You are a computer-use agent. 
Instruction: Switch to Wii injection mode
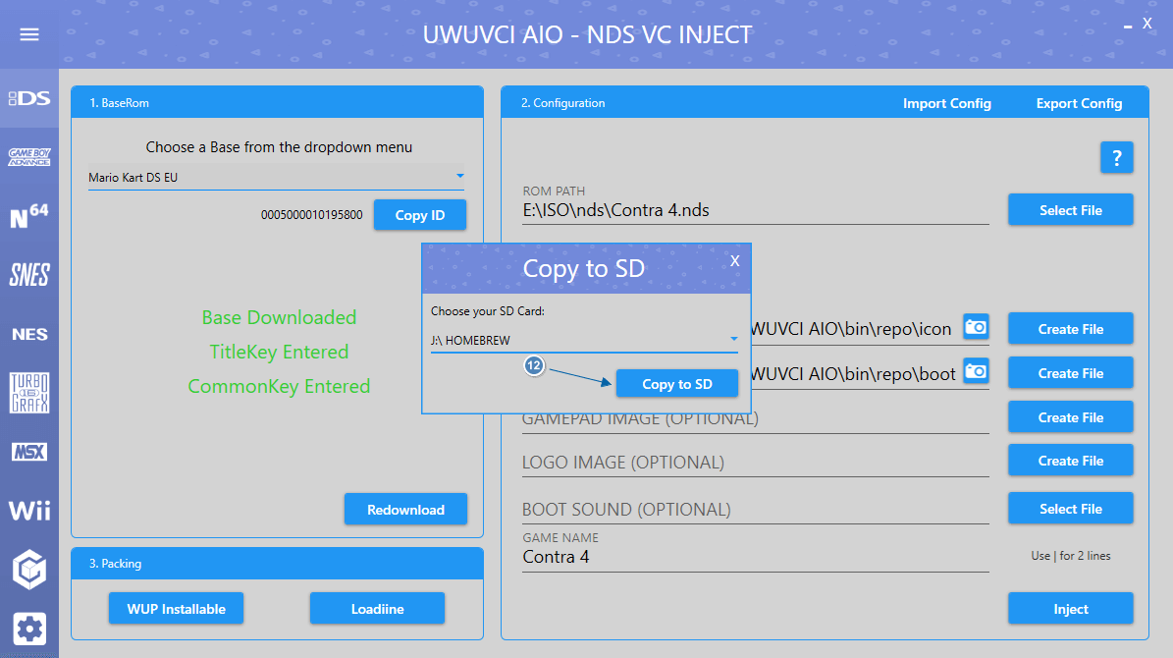(29, 511)
